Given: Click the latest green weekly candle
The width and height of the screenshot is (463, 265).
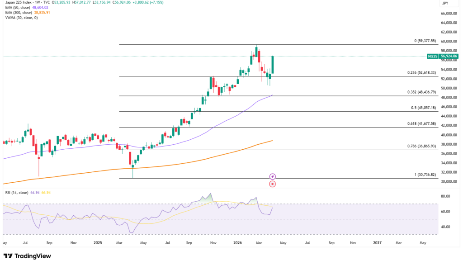Looking at the screenshot, I should click(x=273, y=65).
